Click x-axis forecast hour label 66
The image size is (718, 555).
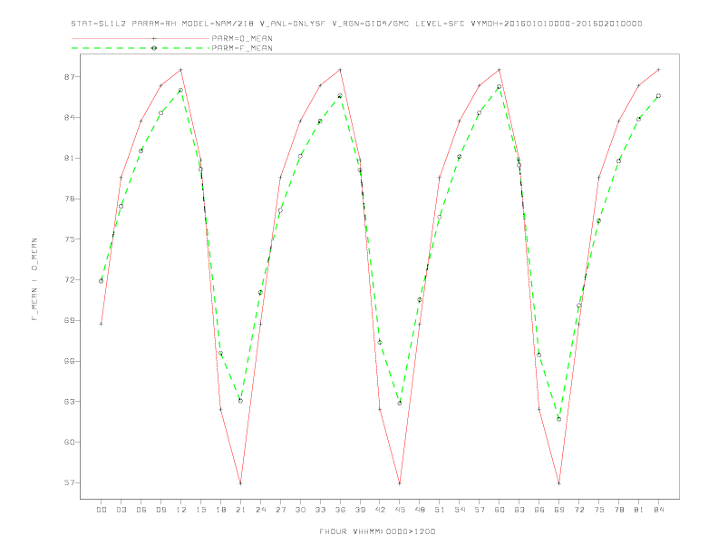coord(539,510)
